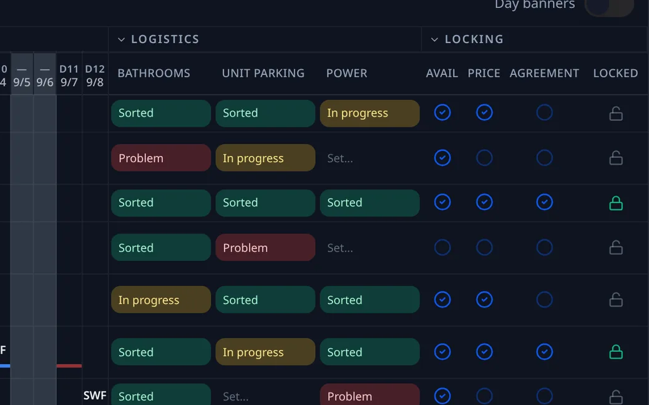Click the Unit Parking column header

263,73
